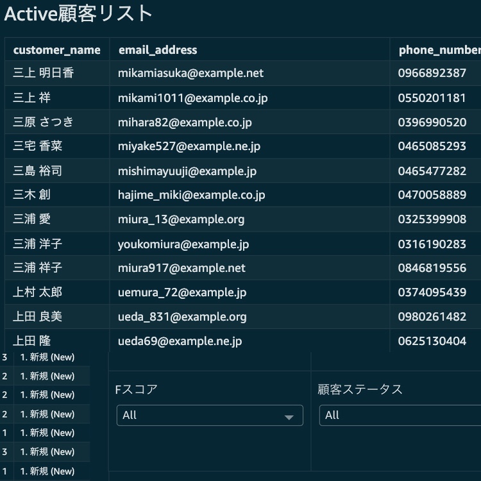Click phone number 0980261482
The height and width of the screenshot is (481, 481).
(x=432, y=317)
